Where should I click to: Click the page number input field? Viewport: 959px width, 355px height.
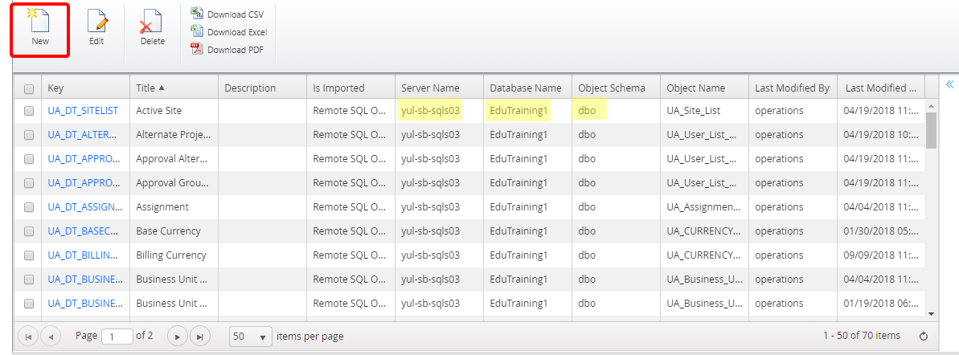117,336
